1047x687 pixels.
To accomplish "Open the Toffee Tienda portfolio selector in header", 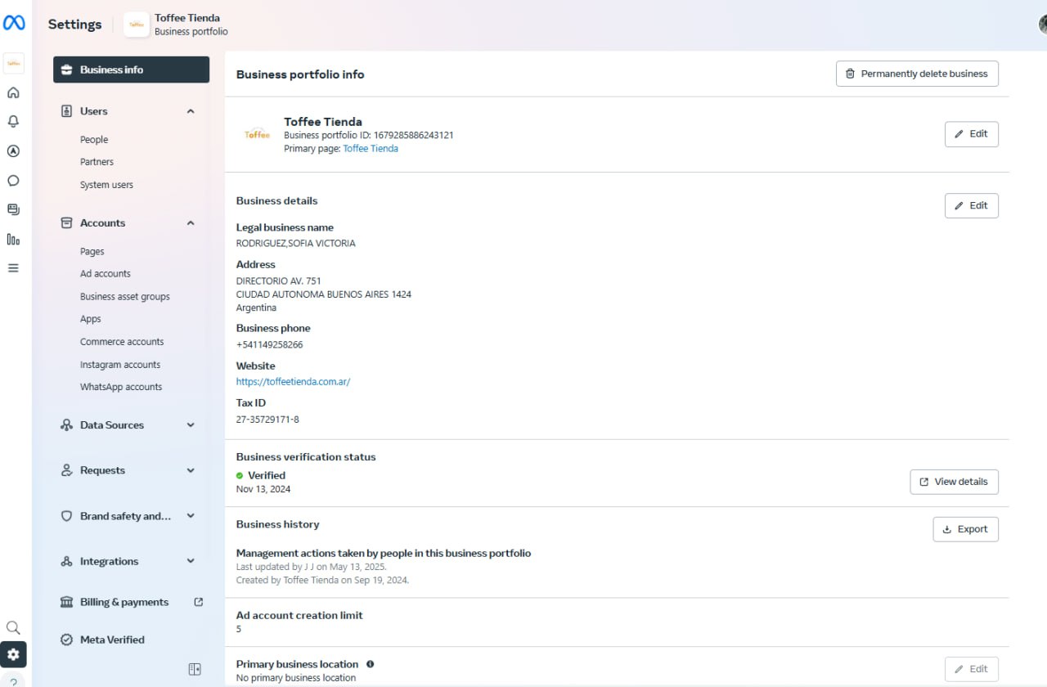I will coord(176,25).
